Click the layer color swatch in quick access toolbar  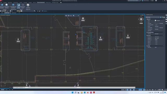coord(21,11)
